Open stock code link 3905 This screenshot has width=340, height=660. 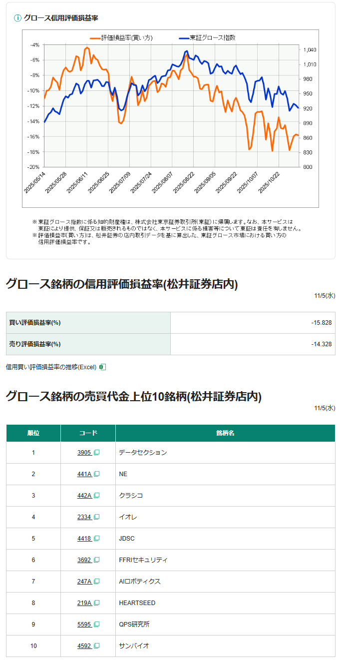[84, 453]
